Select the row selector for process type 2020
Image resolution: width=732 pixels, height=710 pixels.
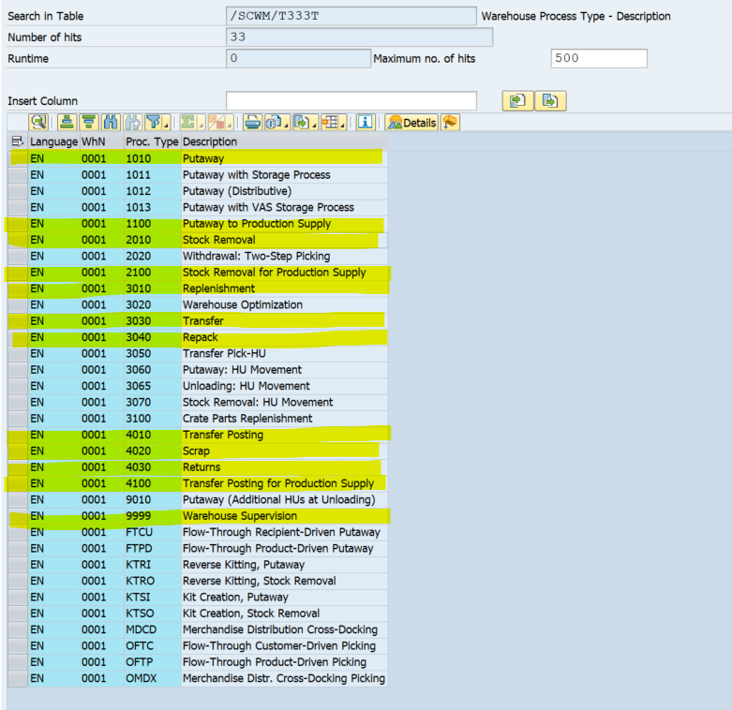(18, 256)
